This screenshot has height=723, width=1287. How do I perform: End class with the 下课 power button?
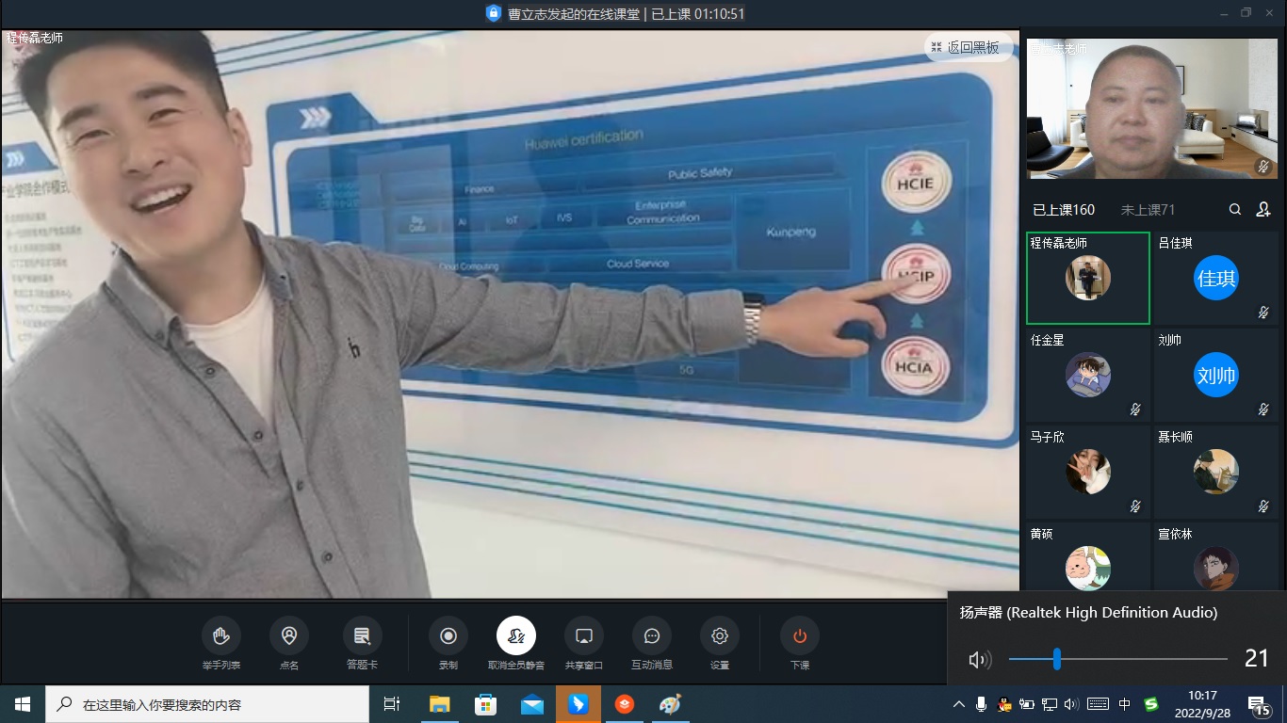click(800, 636)
